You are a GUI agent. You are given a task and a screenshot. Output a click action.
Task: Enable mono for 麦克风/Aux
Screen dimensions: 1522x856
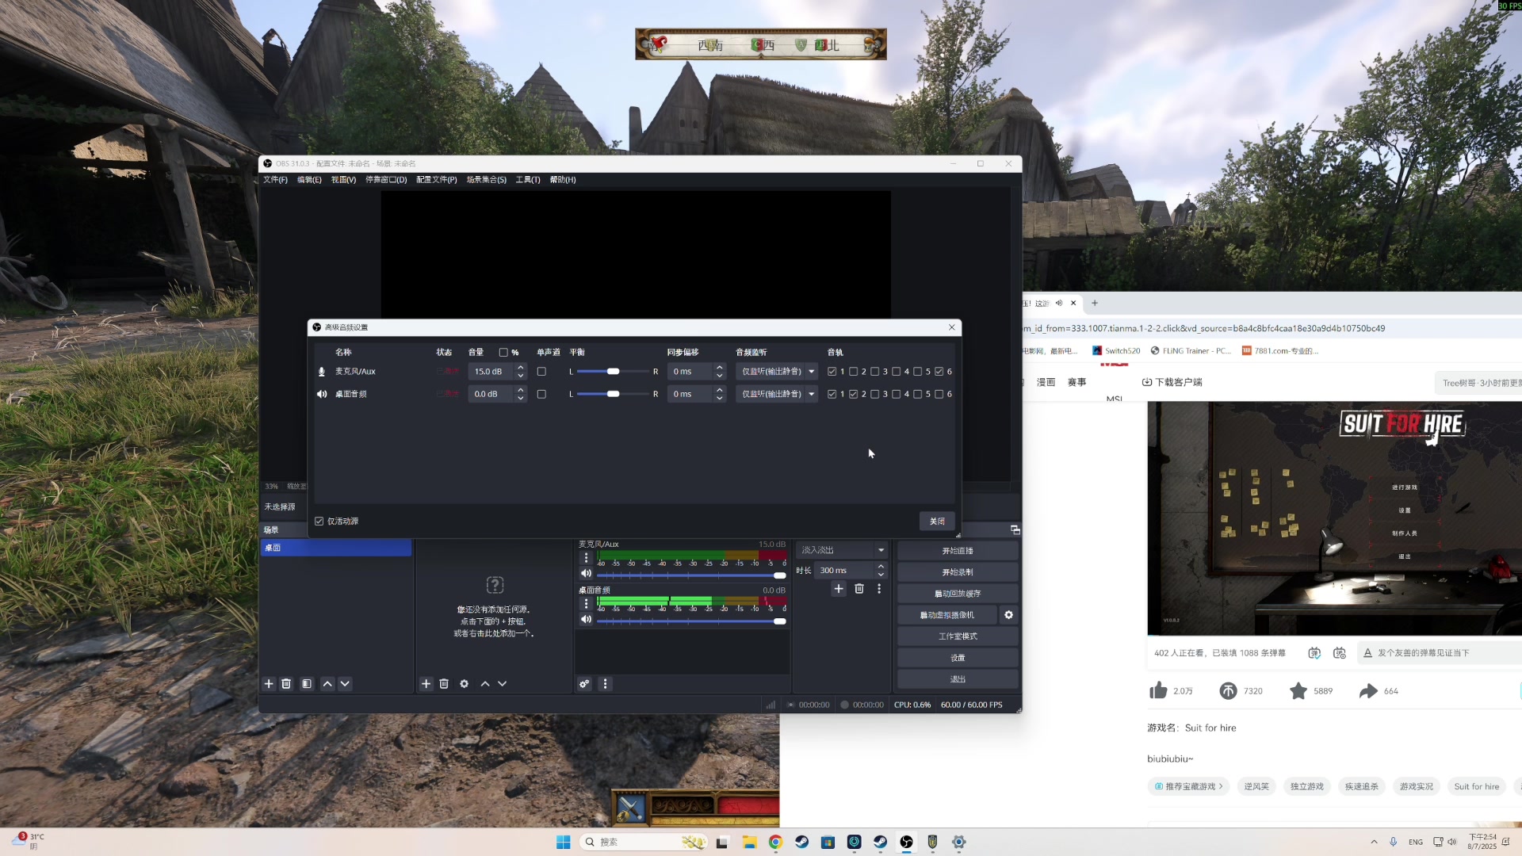(x=541, y=372)
